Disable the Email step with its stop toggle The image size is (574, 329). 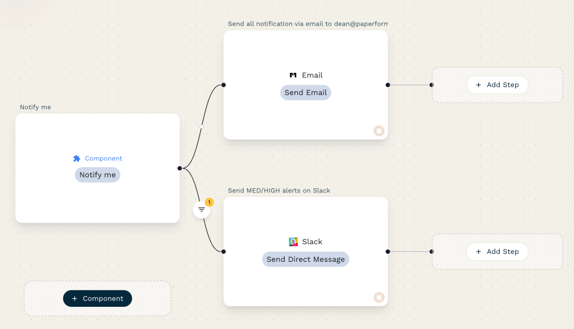[379, 130]
